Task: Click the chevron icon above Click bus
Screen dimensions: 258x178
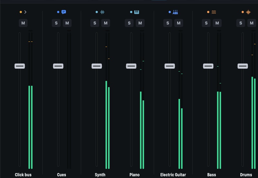Action: 25,12
